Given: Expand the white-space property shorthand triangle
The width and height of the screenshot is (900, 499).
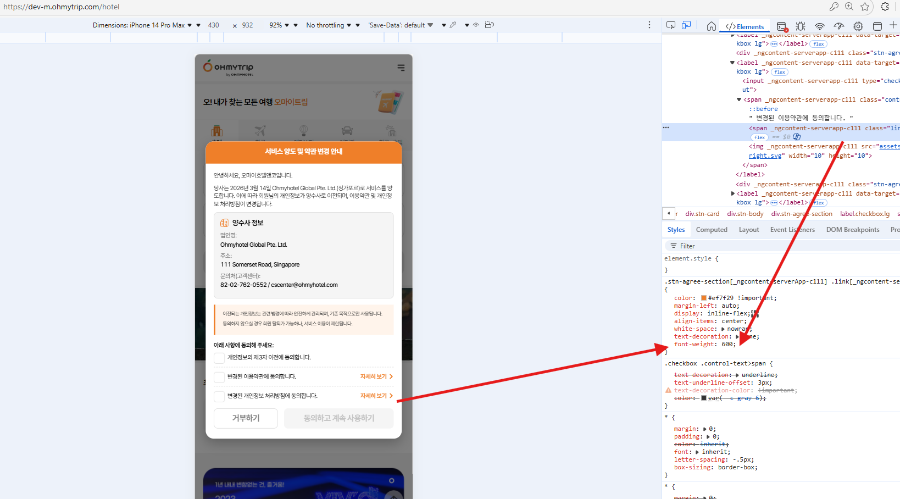Looking at the screenshot, I should pos(724,329).
